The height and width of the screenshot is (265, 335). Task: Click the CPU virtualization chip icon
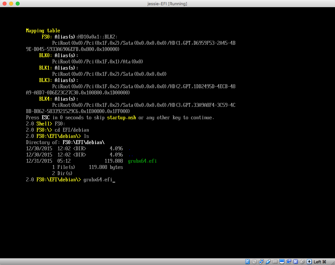[295, 262]
